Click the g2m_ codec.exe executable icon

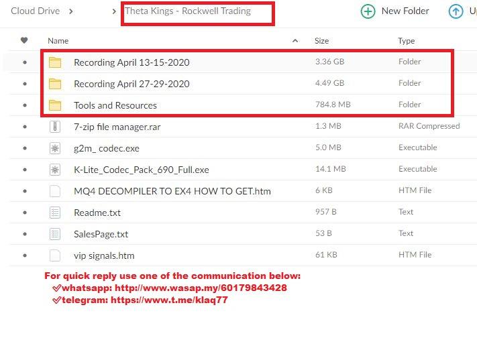[x=55, y=148]
